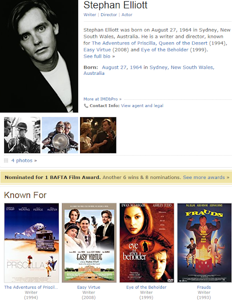Open the Frauds title link under poster
232x303 pixels.
204,287
